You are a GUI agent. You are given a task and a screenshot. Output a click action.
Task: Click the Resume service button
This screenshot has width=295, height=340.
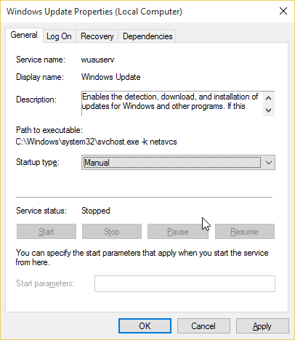tap(245, 232)
